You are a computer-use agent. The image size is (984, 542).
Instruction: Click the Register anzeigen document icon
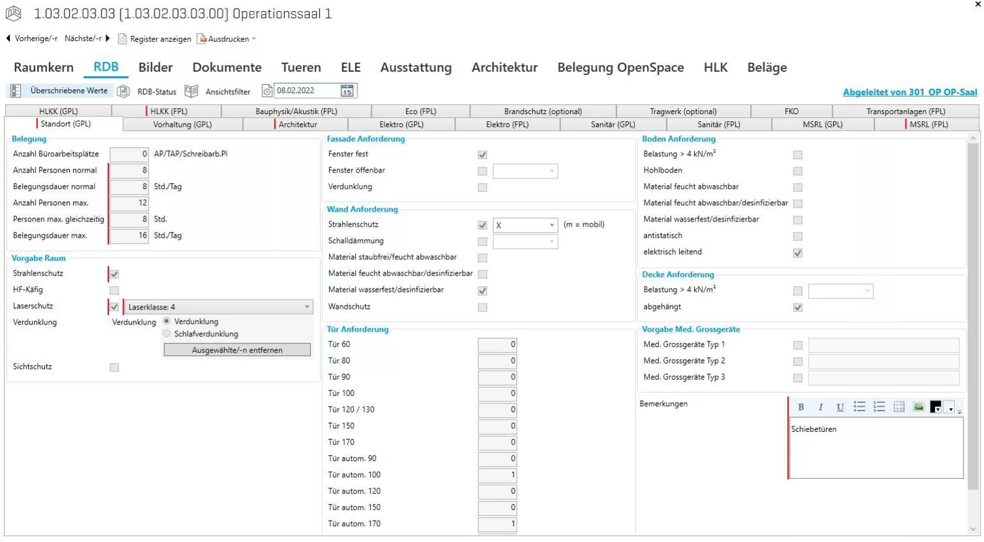pos(122,39)
